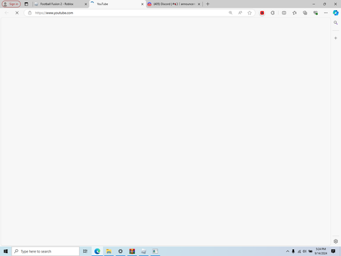341x256 pixels.
Task: Add this page to favorites star
Action: 250,13
